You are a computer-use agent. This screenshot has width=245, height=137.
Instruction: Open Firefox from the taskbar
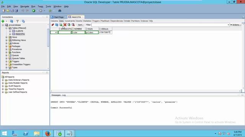(x=48, y=134)
